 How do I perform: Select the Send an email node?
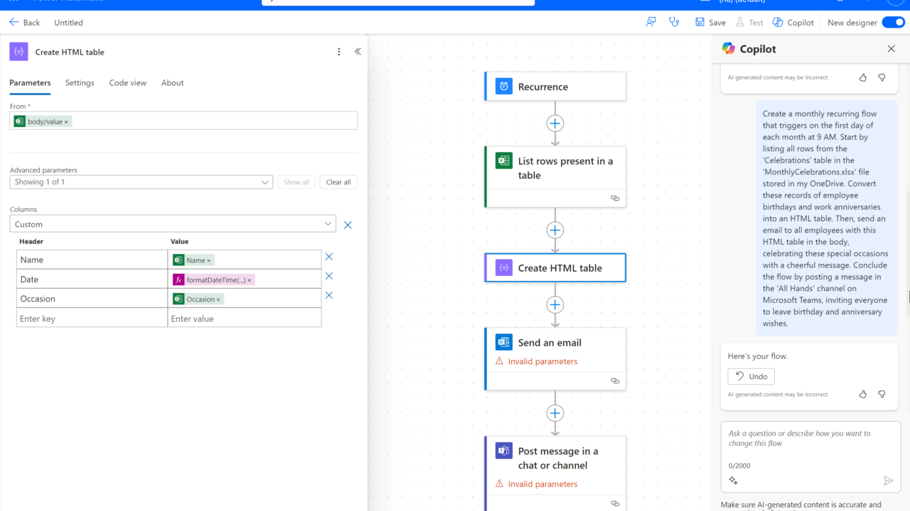point(555,358)
